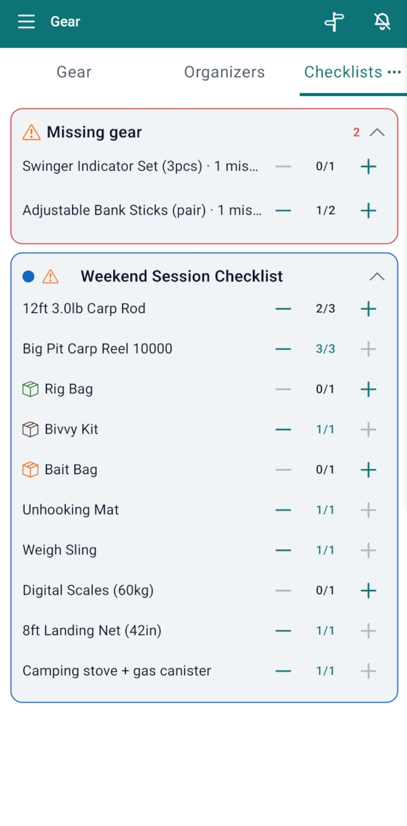Increase Swinger Indicator Set count

[369, 167]
